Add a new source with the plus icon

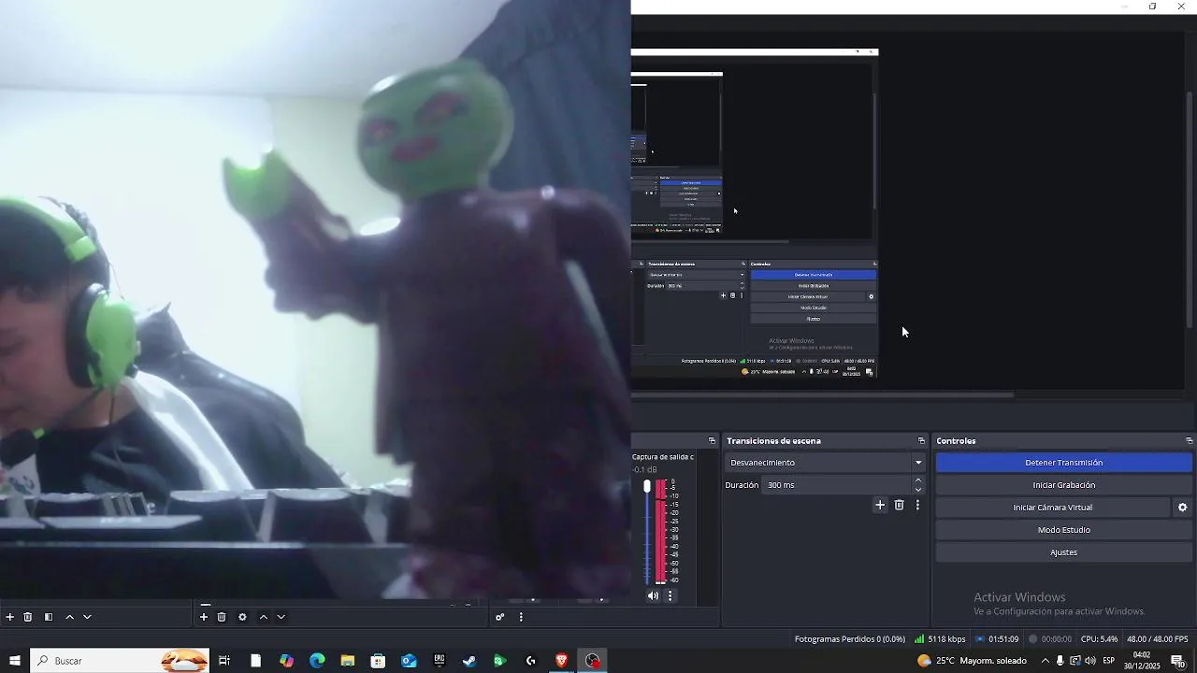pyautogui.click(x=204, y=617)
